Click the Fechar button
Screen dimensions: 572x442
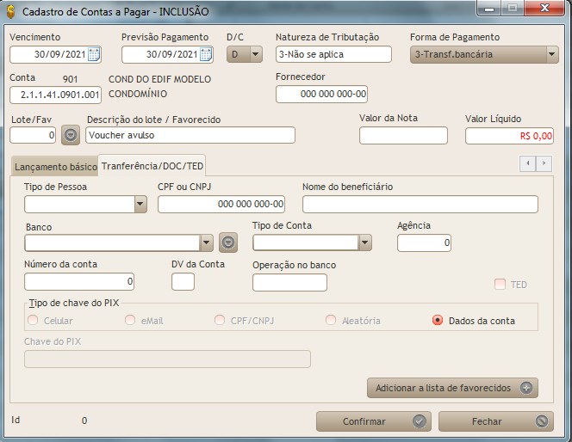tap(494, 421)
